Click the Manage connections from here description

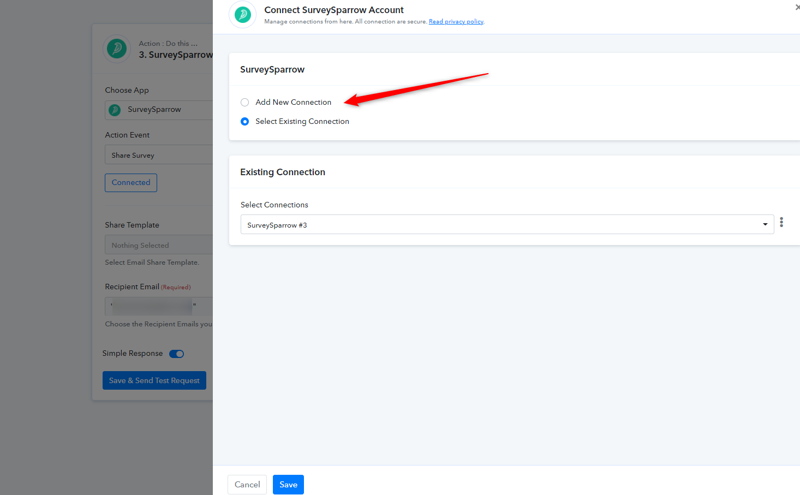[345, 22]
